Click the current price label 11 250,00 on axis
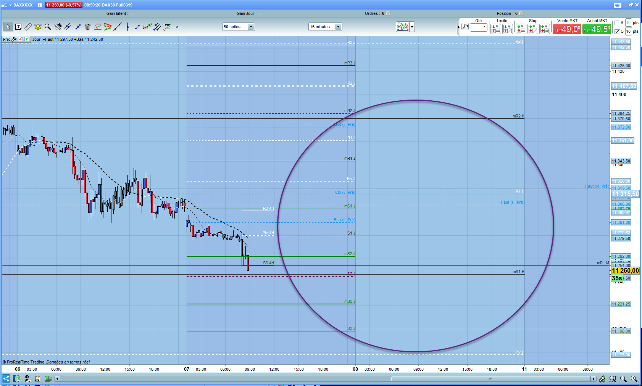The image size is (642, 386). [x=625, y=270]
